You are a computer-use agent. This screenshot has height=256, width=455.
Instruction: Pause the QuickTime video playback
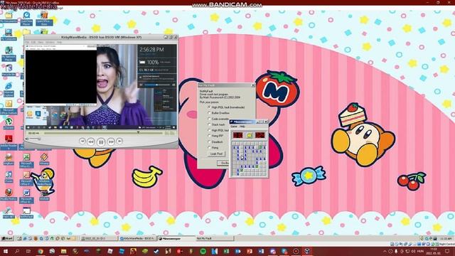click(x=101, y=142)
